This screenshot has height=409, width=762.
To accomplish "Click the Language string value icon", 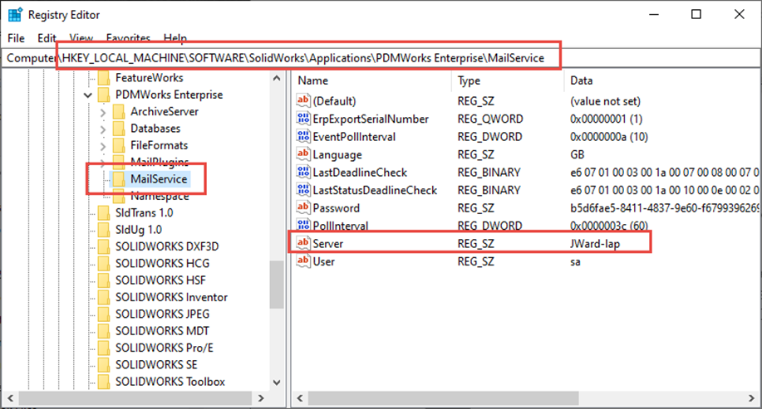I will (x=303, y=154).
